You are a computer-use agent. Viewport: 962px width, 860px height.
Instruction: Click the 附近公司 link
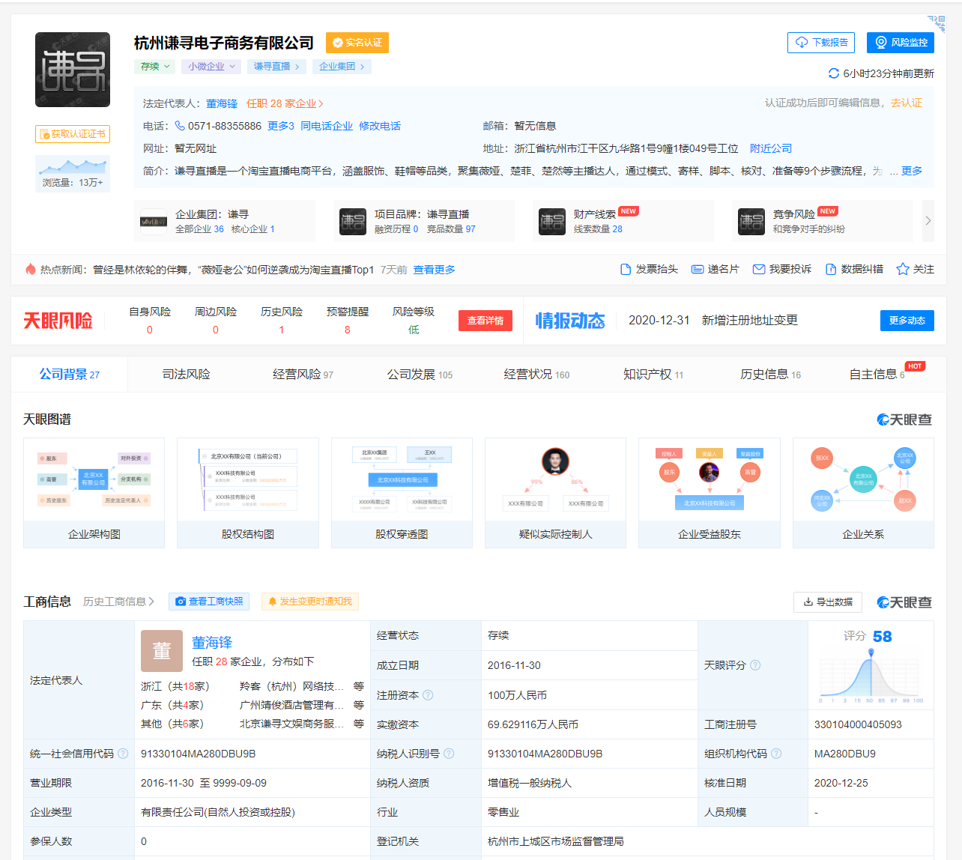(771, 148)
